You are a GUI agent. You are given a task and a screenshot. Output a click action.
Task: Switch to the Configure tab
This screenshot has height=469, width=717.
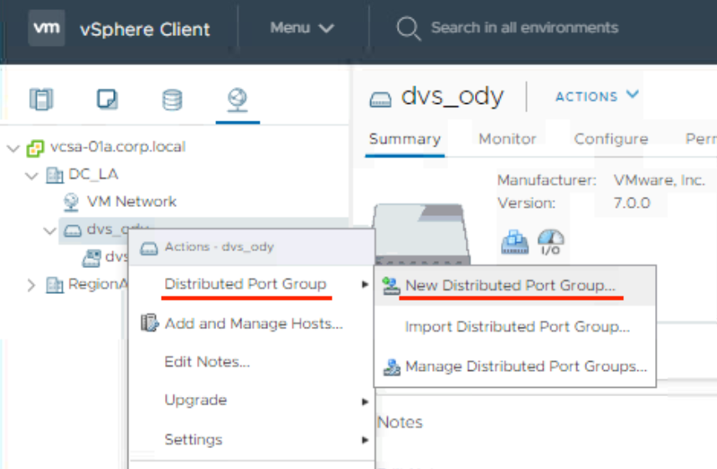tap(611, 139)
